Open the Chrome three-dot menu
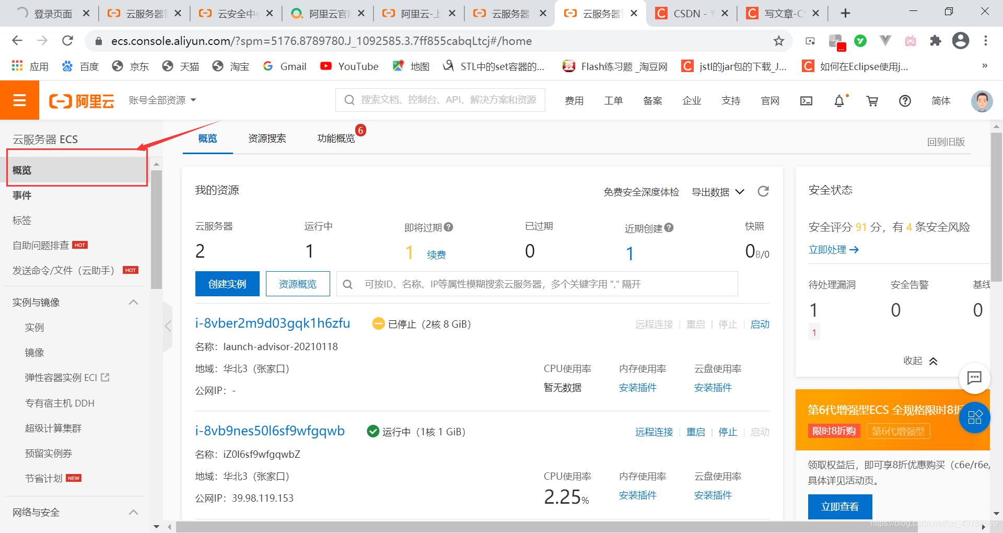 click(x=986, y=41)
